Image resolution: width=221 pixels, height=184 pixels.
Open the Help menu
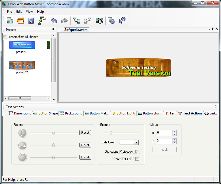(x=40, y=12)
